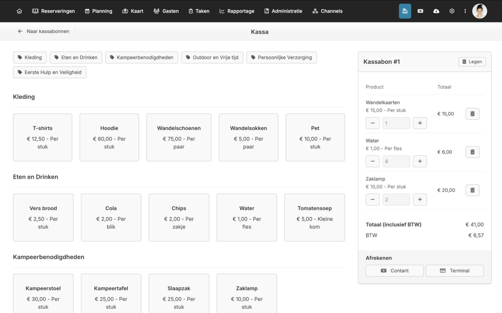Open the Reserveringen menu

pos(54,11)
